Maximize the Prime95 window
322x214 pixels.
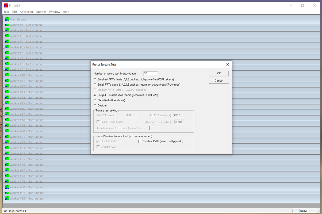[x=302, y=5]
